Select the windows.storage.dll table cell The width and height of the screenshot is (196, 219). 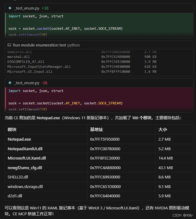pyautogui.click(x=46, y=186)
